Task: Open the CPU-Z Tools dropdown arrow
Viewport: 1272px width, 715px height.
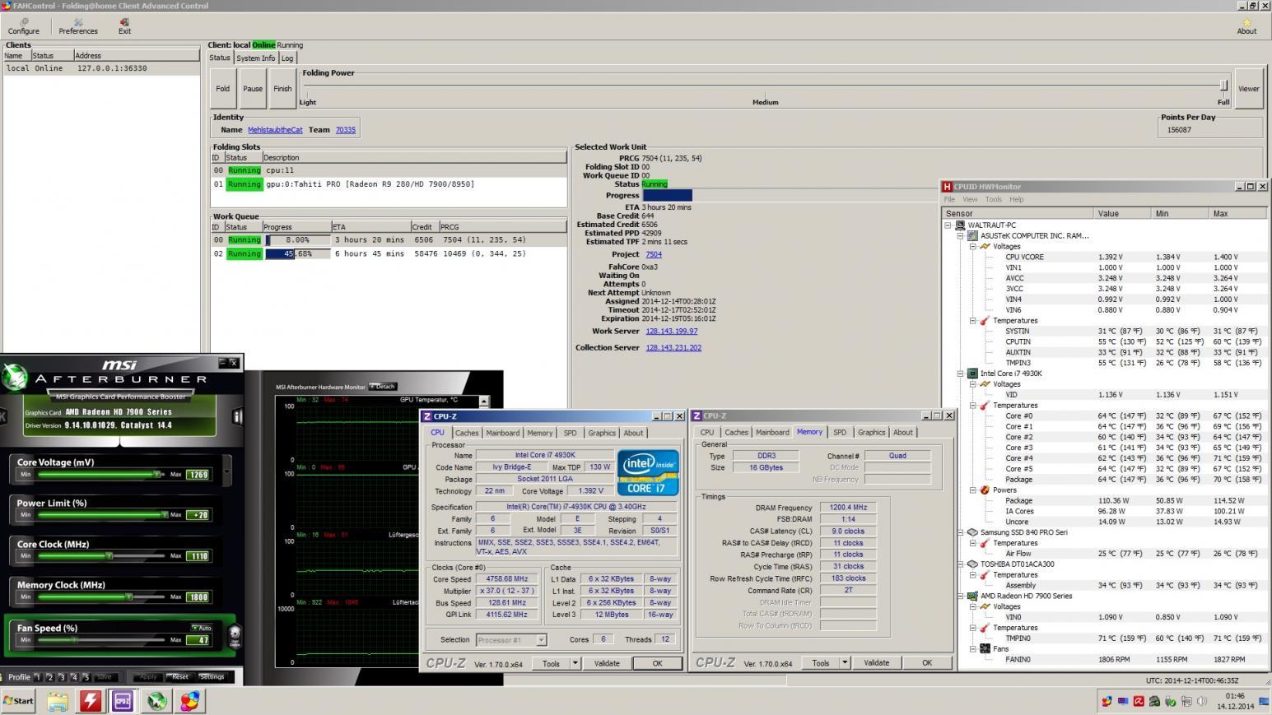Action: tap(575, 663)
